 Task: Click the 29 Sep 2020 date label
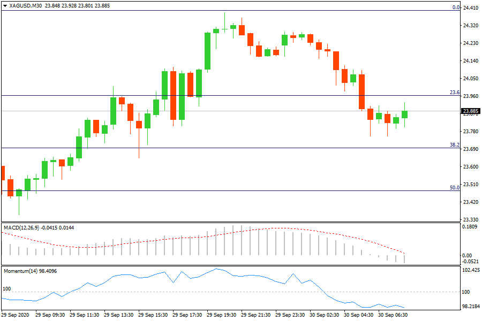(16, 315)
